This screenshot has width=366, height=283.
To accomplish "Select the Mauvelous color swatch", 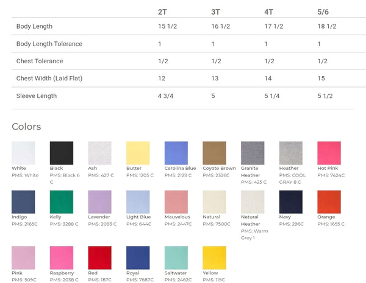I will click(176, 202).
